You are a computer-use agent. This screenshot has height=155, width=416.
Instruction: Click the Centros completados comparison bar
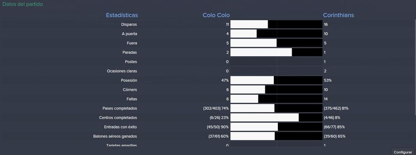276,118
